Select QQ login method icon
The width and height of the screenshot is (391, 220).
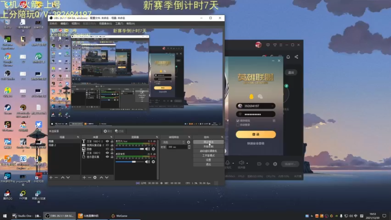tap(251, 96)
